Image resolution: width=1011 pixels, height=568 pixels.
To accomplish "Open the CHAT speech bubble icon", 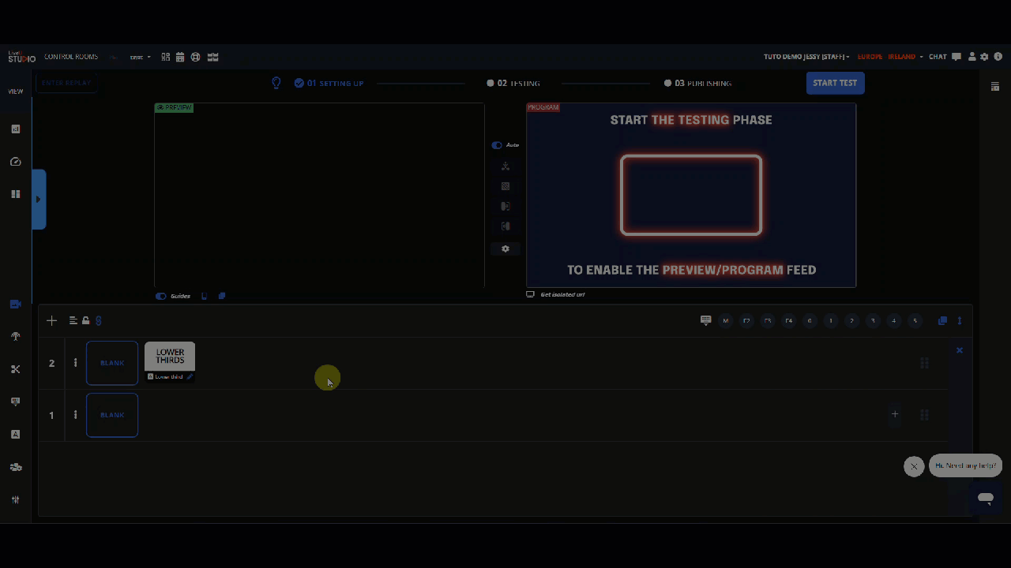I will point(957,57).
